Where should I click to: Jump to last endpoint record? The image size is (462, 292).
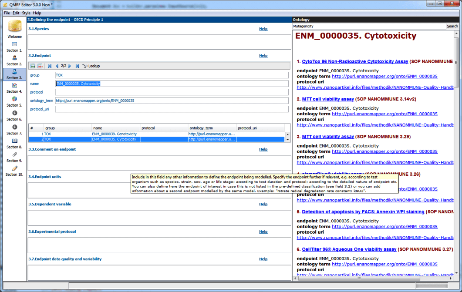(x=77, y=66)
